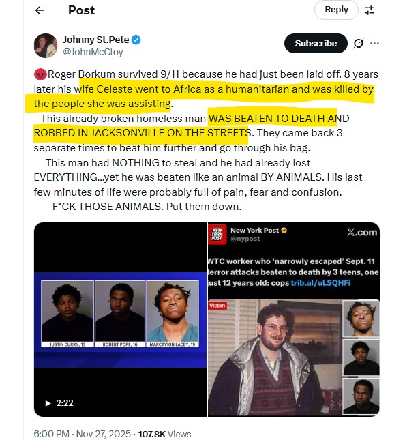Go back using the arrow icon
Image resolution: width=405 pixels, height=440 pixels.
tap(40, 10)
